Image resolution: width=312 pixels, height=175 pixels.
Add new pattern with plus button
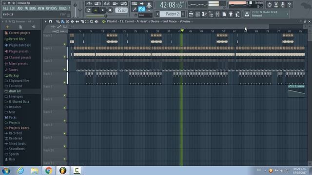pos(183,14)
